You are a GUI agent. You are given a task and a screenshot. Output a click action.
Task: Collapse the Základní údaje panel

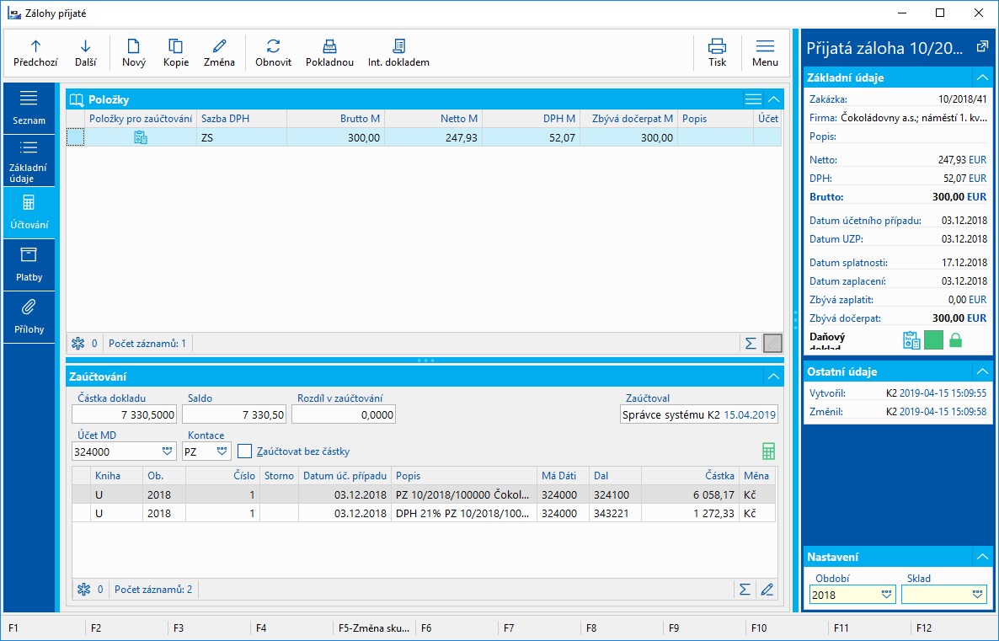980,77
